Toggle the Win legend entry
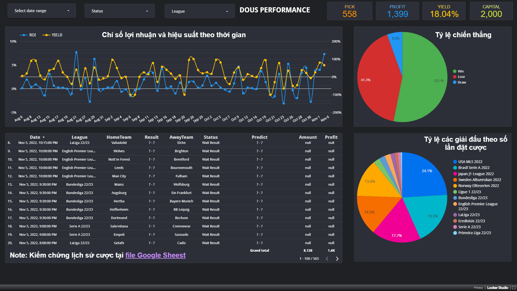Image resolution: width=517 pixels, height=291 pixels. pyautogui.click(x=460, y=71)
